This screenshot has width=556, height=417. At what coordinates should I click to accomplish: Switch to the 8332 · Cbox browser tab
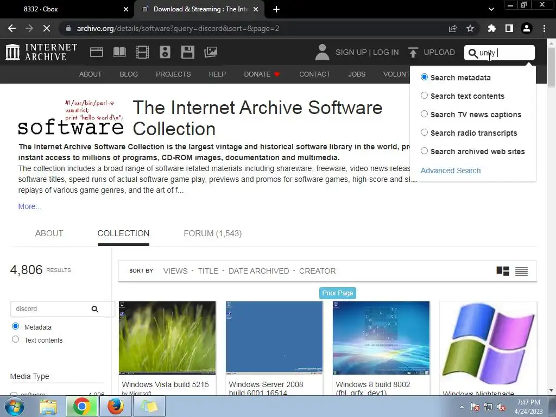point(67,9)
